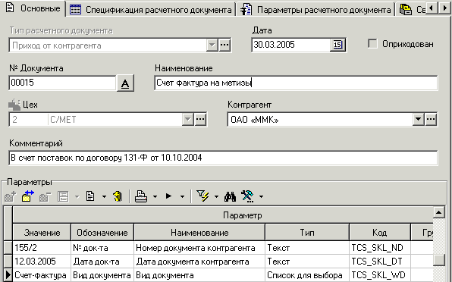Click the TCS_SKL_DT code cell

(x=380, y=262)
